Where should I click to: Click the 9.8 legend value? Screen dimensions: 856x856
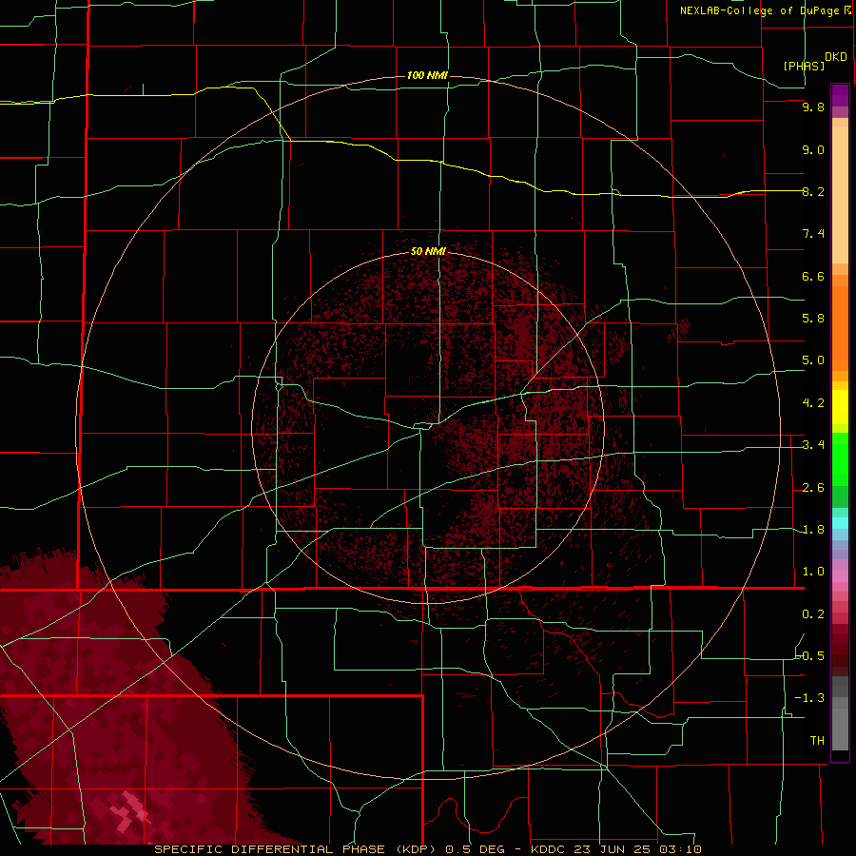click(x=813, y=107)
